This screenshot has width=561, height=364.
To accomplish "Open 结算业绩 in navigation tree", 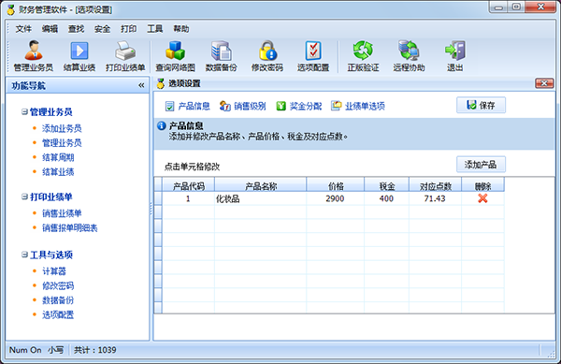I will click(58, 172).
